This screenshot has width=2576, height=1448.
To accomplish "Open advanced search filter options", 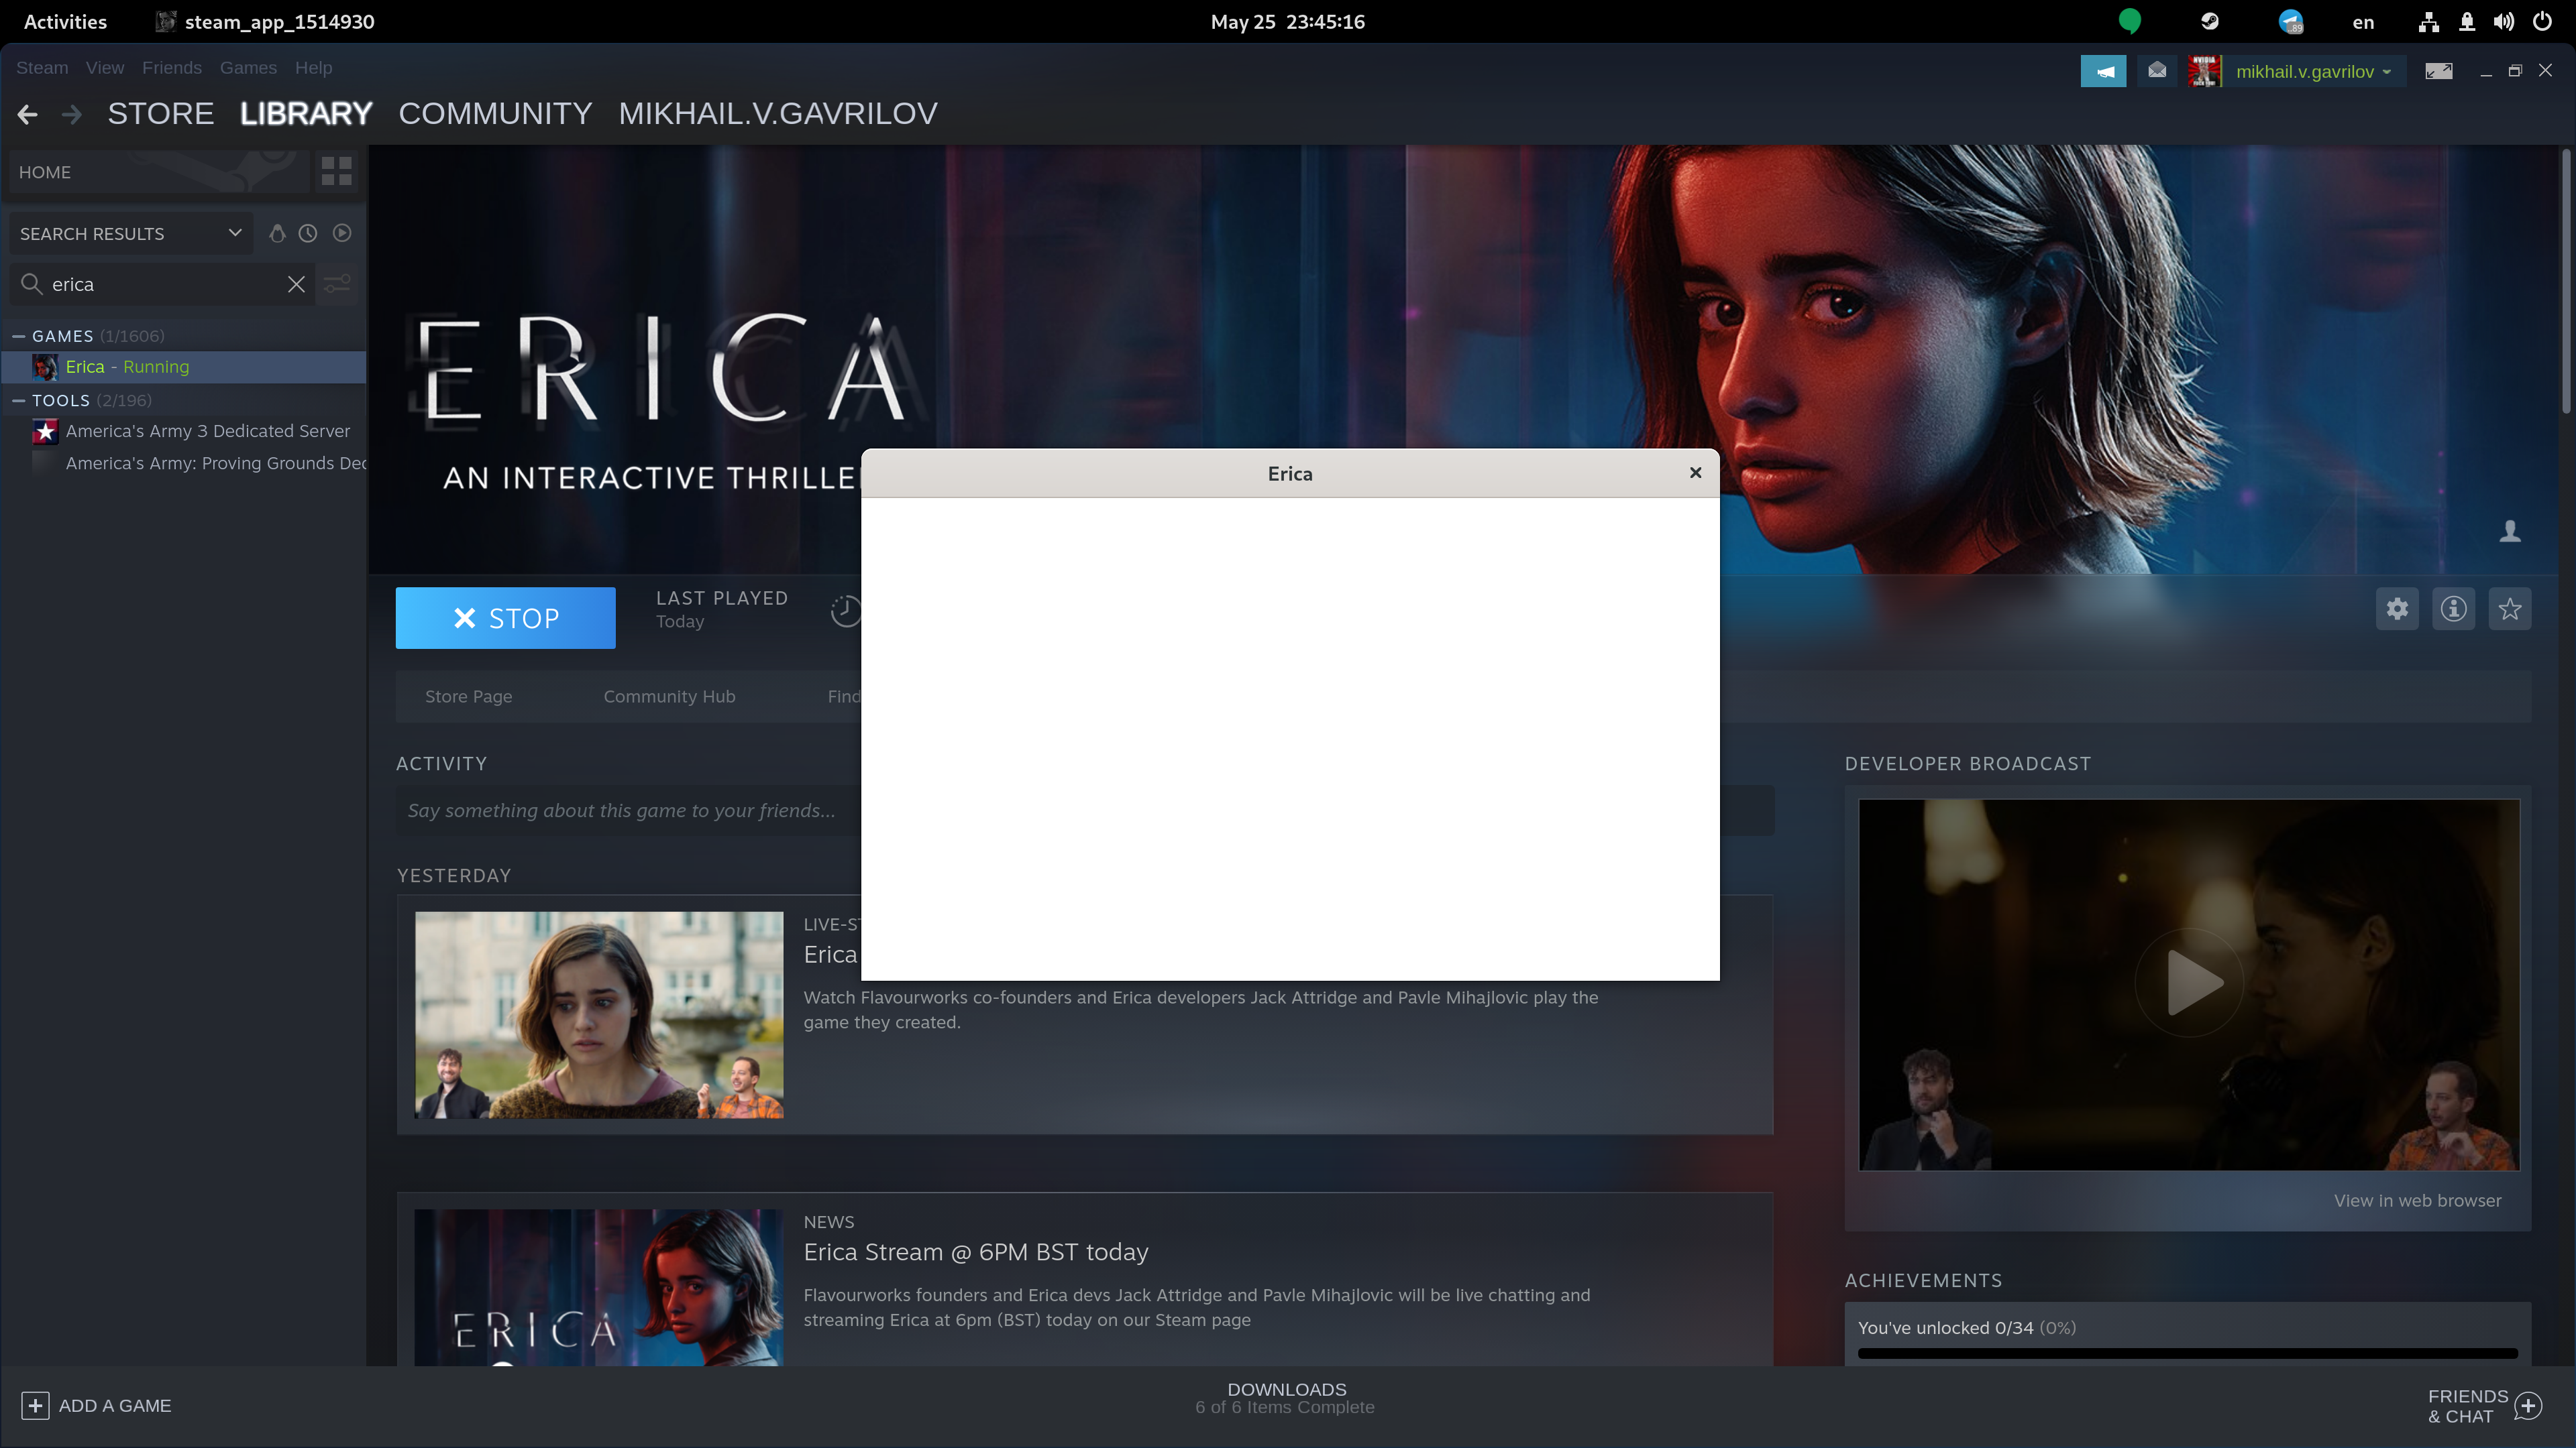I will pos(338,285).
